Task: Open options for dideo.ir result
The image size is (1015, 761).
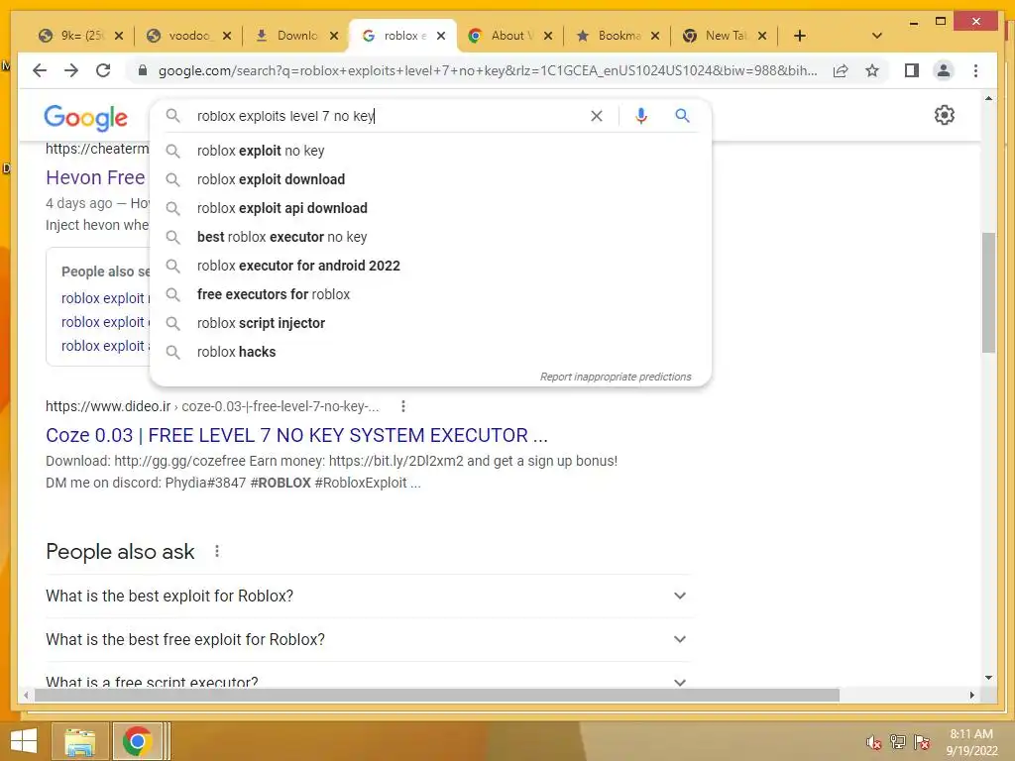Action: [403, 406]
